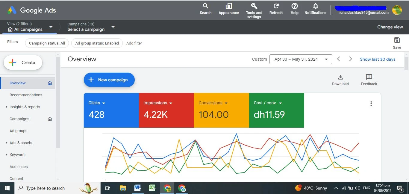Change the Cost / conv. metric dropdown
The image size is (409, 194).
268,103
